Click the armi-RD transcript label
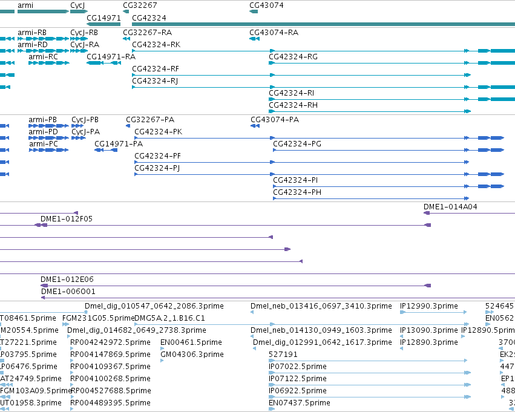The width and height of the screenshot is (515, 412). tap(33, 45)
